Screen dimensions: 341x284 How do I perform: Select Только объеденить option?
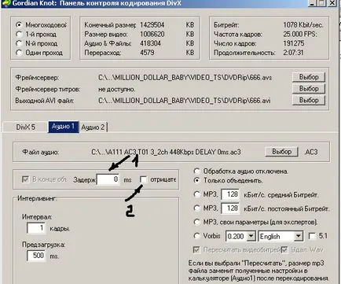click(197, 180)
